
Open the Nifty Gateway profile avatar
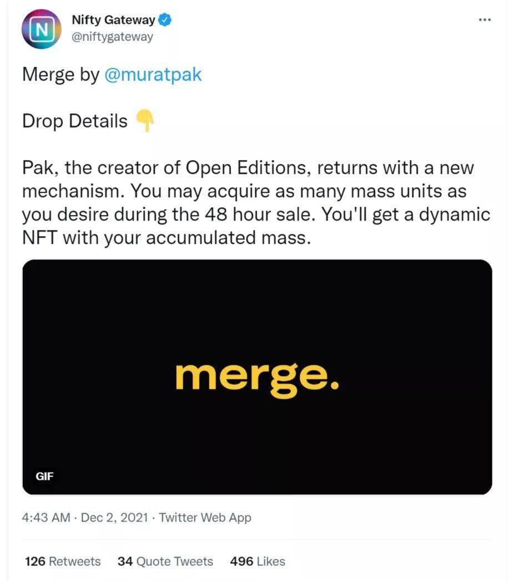[x=41, y=29]
